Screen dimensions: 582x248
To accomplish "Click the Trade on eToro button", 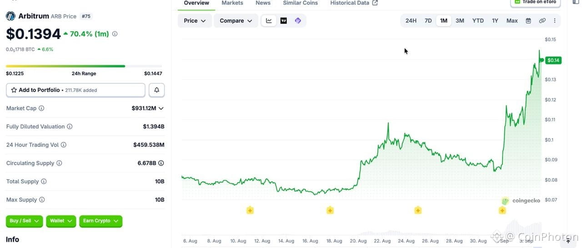I will [535, 2].
